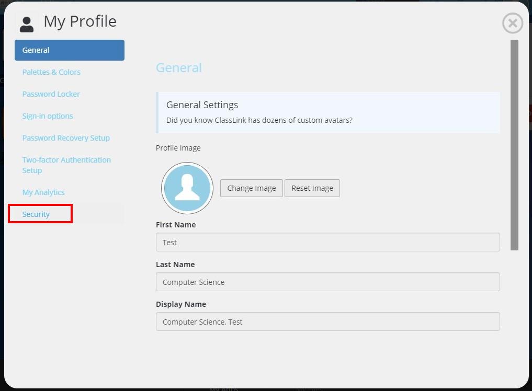Open Password Locker section
The image size is (532, 391).
(51, 94)
